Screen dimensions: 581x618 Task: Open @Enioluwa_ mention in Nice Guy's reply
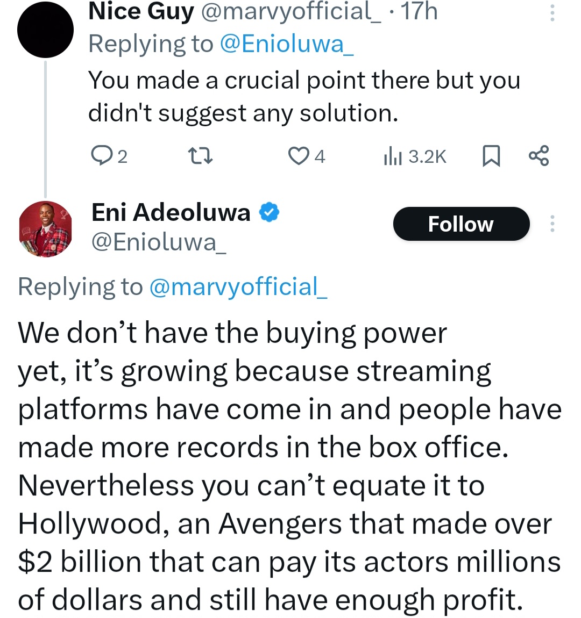point(287,44)
